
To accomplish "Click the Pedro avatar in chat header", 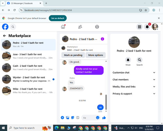I will (65, 39).
